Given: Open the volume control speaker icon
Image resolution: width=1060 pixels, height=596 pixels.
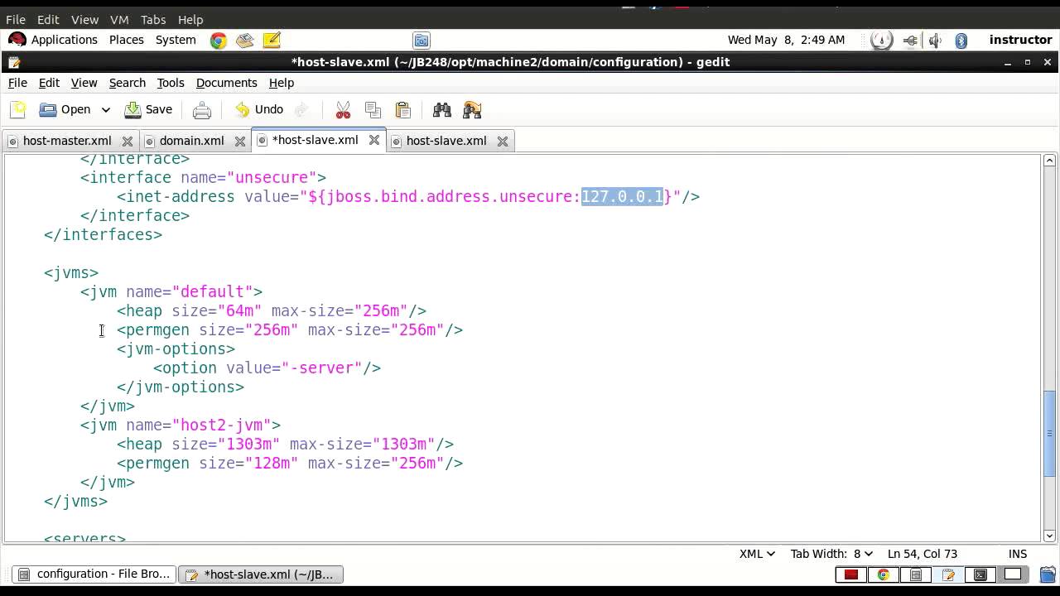Looking at the screenshot, I should (x=935, y=40).
